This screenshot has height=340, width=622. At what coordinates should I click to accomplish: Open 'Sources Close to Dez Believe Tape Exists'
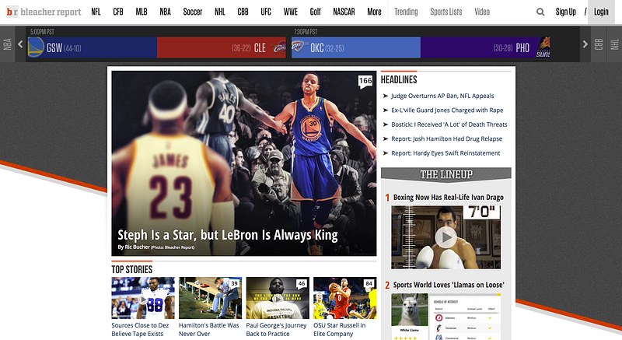[140, 329]
